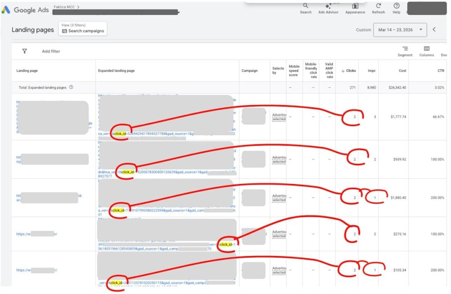Open the Search panel with magnifying glass icon
The width and height of the screenshot is (451, 294).
click(x=306, y=9)
